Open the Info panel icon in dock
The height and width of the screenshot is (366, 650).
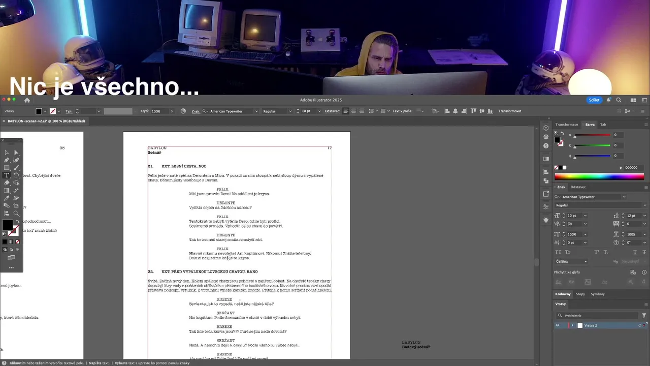(x=546, y=146)
